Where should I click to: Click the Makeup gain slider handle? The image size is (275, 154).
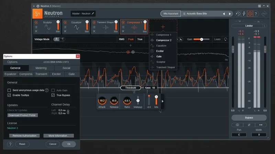[x=138, y=101]
